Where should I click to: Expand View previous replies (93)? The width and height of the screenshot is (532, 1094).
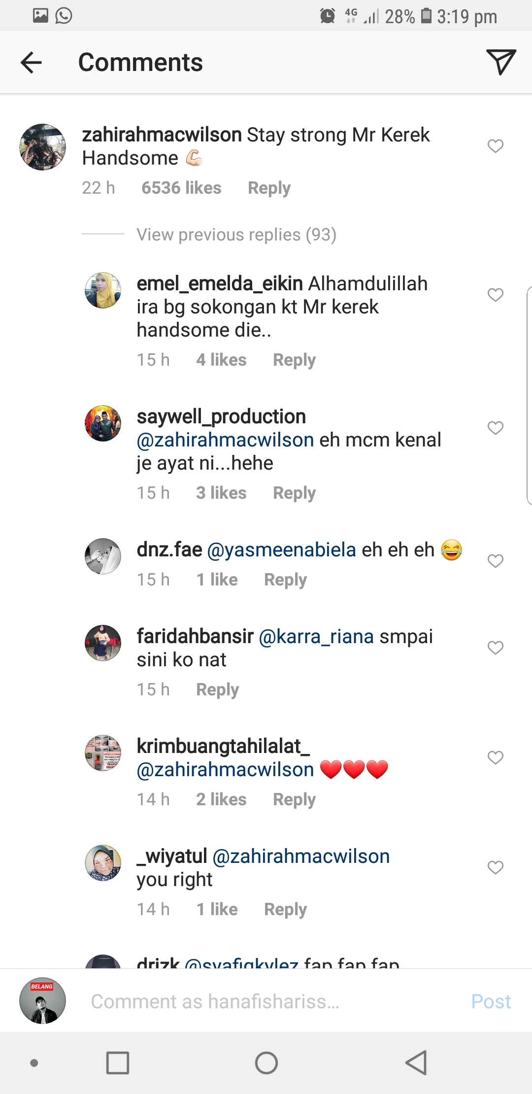236,235
